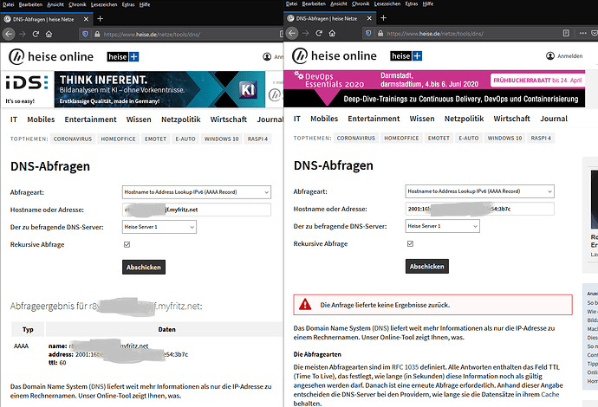Open new tab in right window

pos(383,18)
